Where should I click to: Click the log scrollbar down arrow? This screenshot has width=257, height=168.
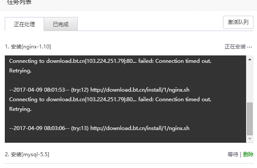(x=250, y=139)
